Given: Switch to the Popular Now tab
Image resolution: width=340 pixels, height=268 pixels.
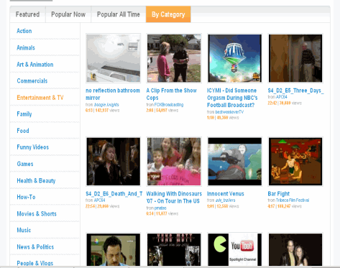Looking at the screenshot, I should [x=68, y=14].
